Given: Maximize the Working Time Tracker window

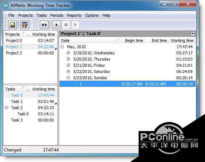Looking at the screenshot, I should click(x=174, y=4).
